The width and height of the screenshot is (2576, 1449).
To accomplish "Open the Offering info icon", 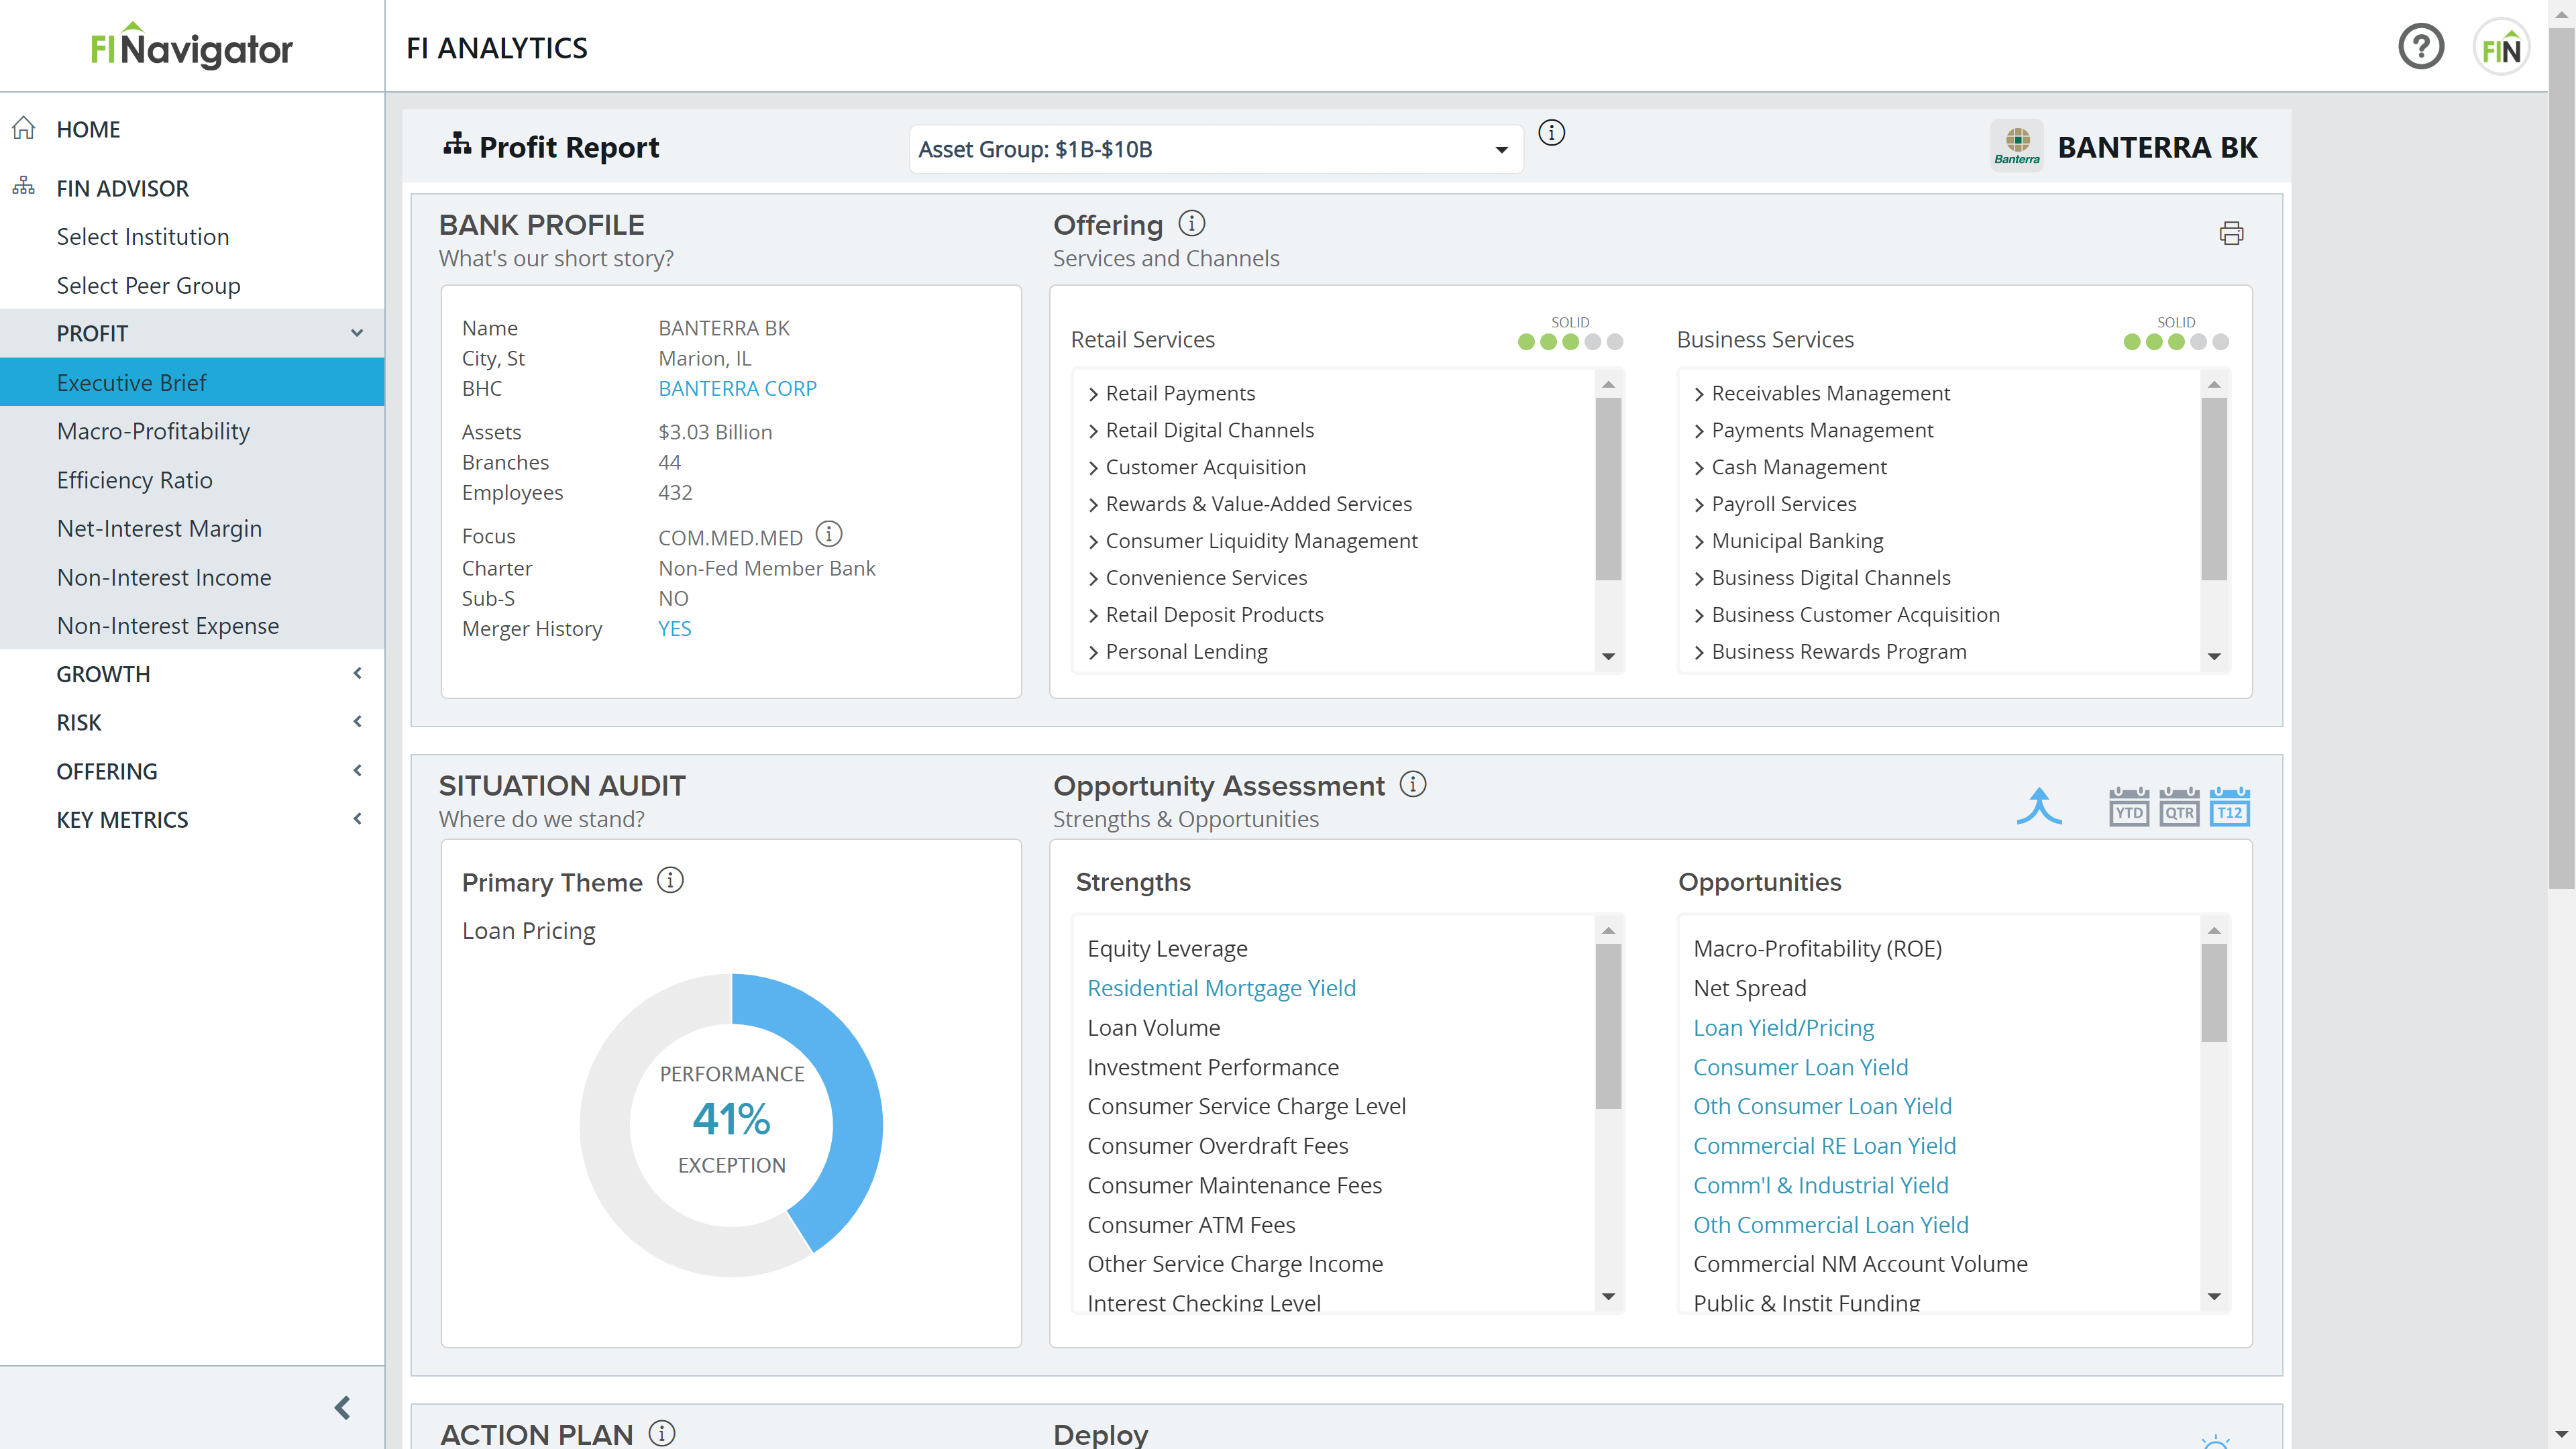I will (1191, 223).
